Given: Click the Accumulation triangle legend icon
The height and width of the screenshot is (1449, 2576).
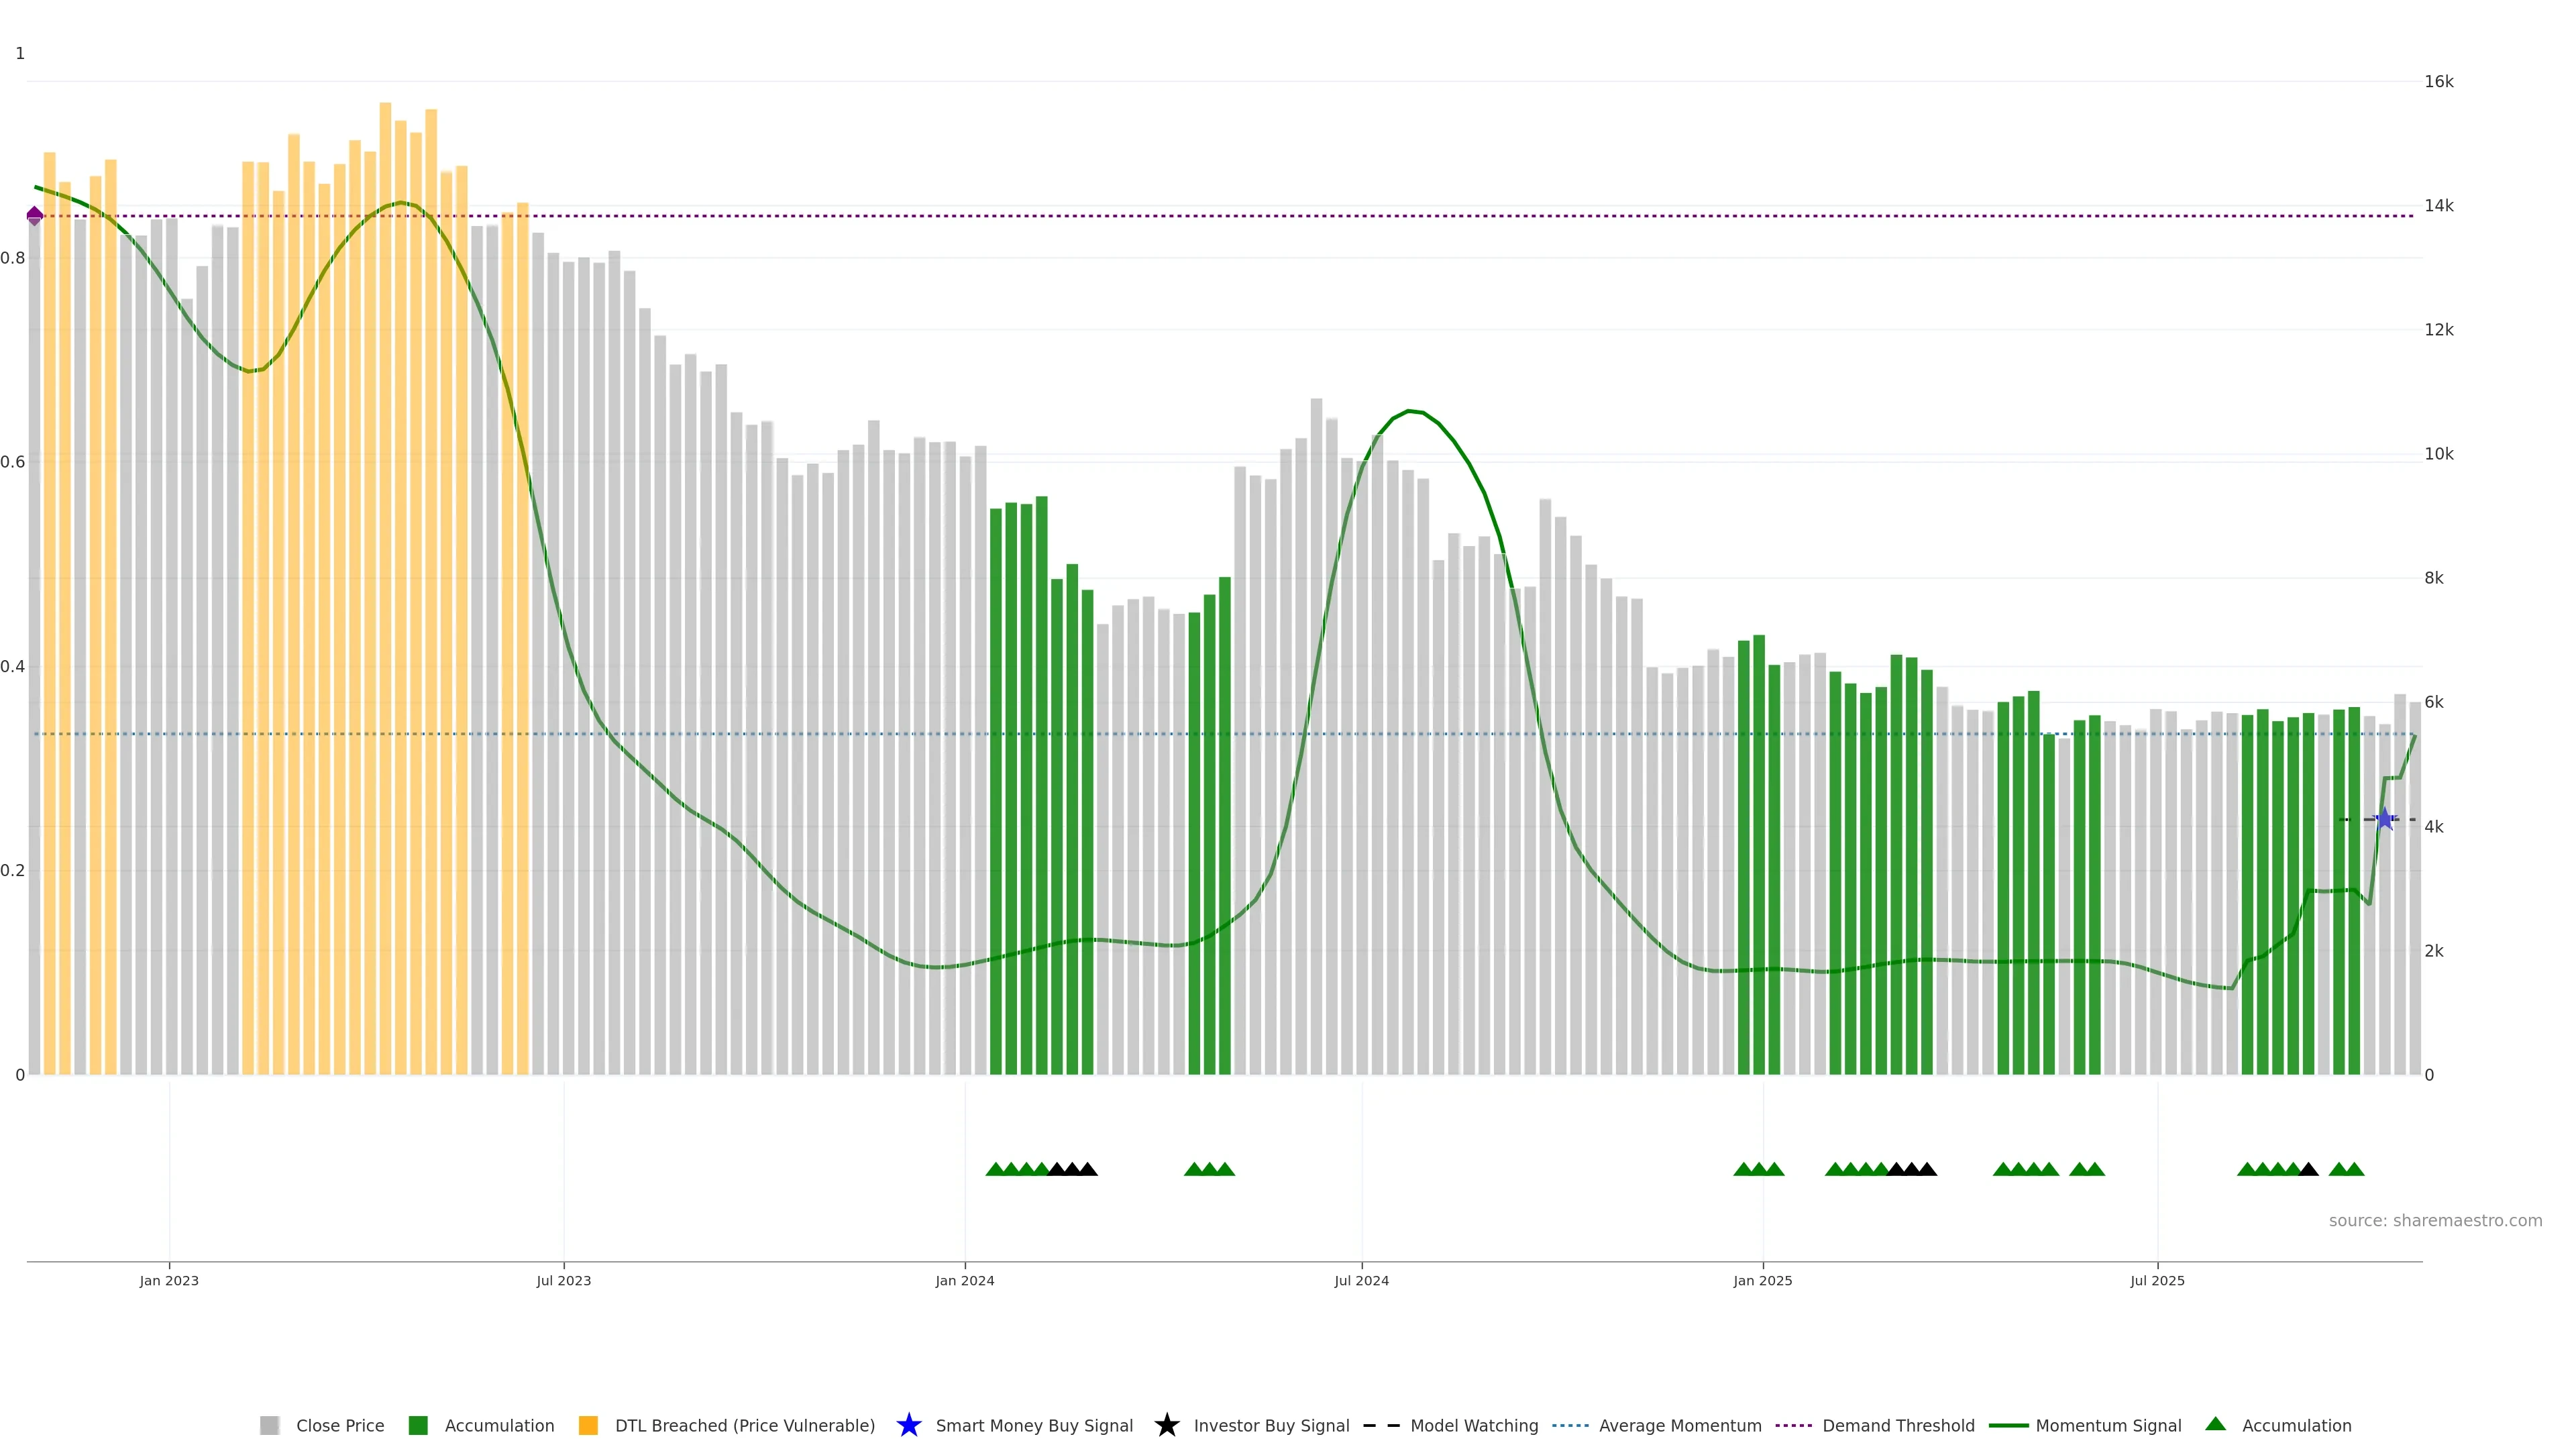Looking at the screenshot, I should tap(2216, 1424).
